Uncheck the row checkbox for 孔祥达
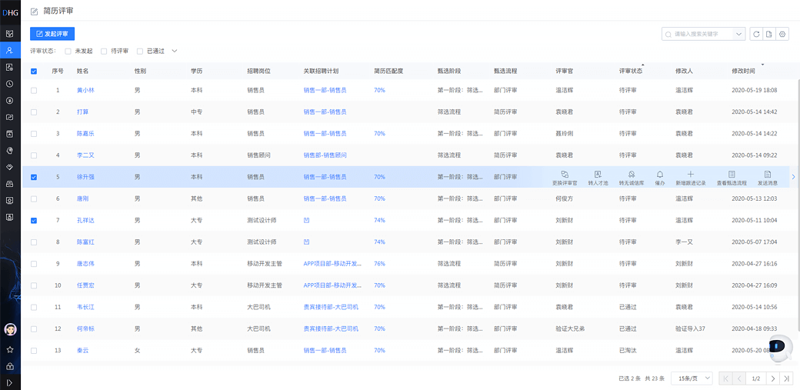Viewport: 800px width, 390px height. point(34,220)
